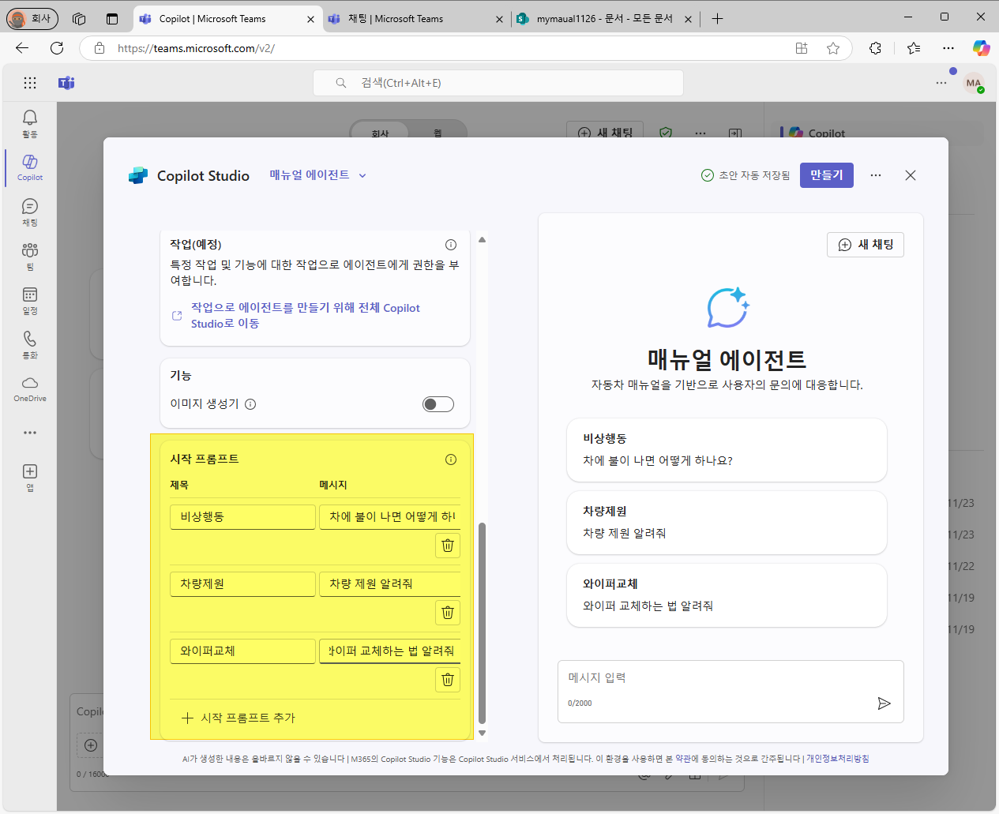Show more apps ellipsis in sidebar
Image resolution: width=999 pixels, height=814 pixels.
30,433
